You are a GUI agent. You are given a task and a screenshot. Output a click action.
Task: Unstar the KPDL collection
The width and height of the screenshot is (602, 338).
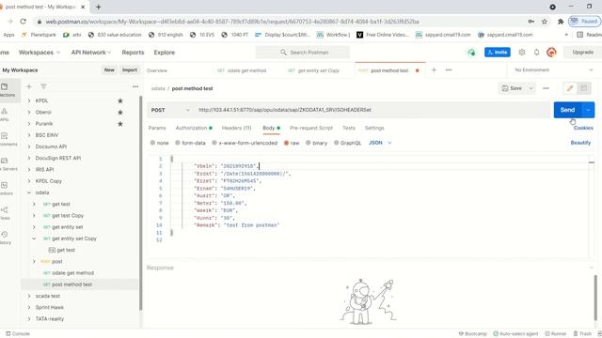(x=120, y=100)
